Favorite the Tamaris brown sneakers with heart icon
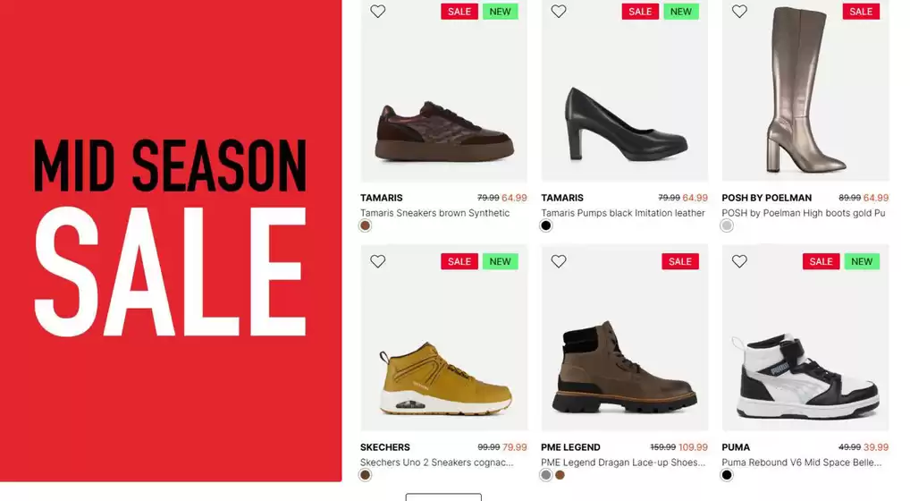910x501 pixels. click(x=378, y=11)
